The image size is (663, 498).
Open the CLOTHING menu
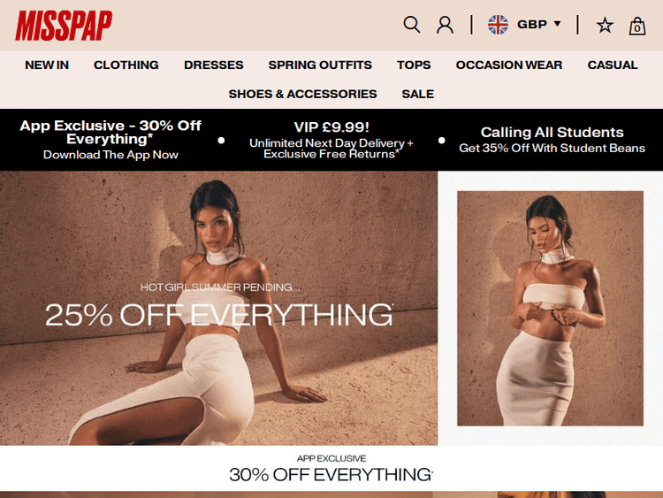coord(126,65)
